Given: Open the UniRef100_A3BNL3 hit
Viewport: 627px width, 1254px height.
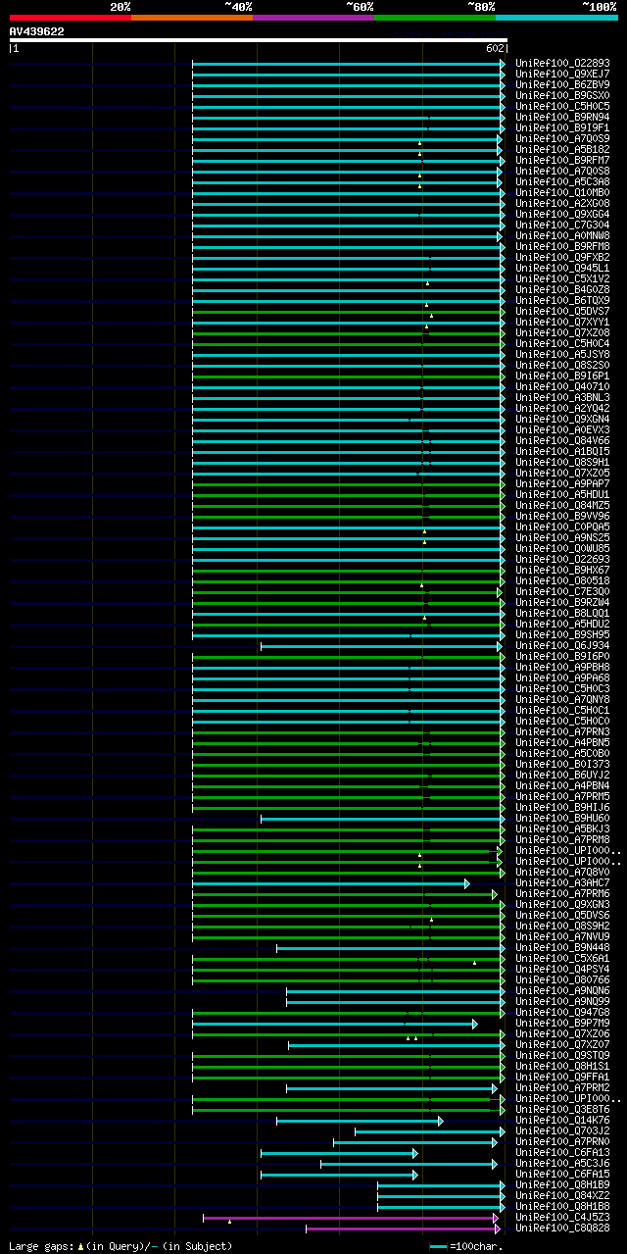Looking at the screenshot, I should point(562,397).
